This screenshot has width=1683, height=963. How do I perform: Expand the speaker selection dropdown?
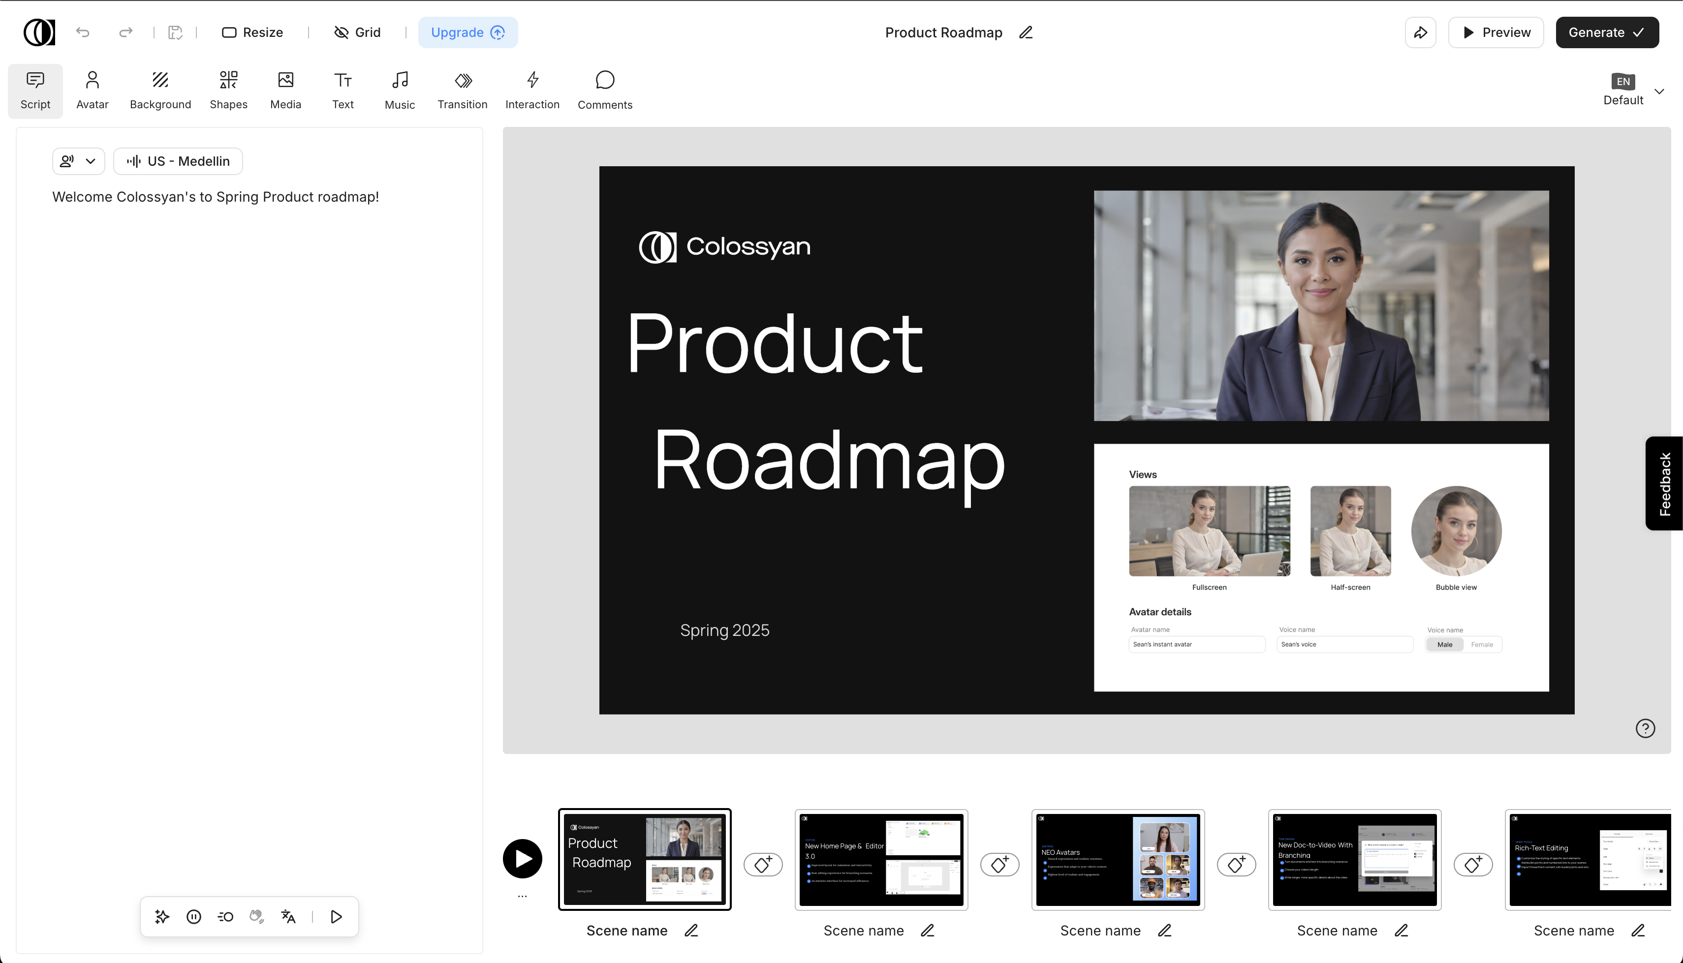click(78, 161)
